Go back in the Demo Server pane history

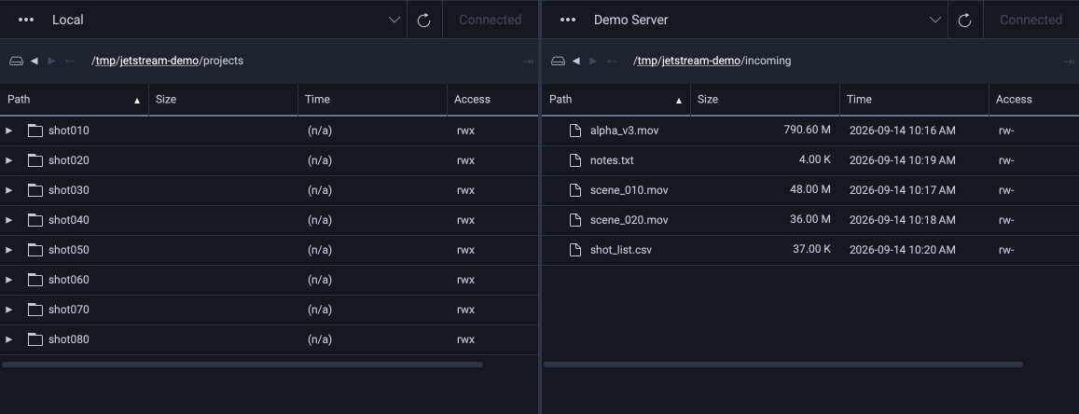click(576, 62)
